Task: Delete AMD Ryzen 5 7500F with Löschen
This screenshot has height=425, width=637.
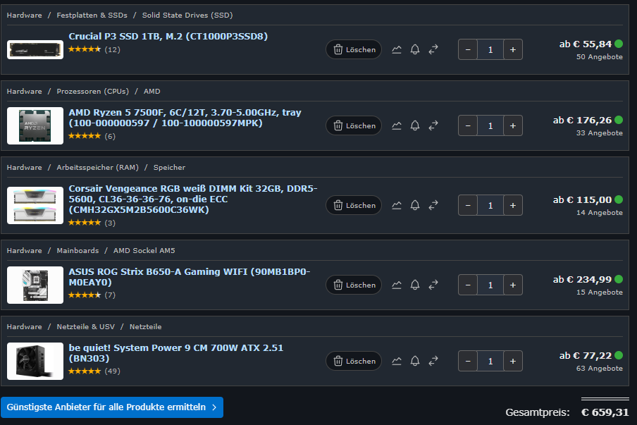Action: pos(354,125)
